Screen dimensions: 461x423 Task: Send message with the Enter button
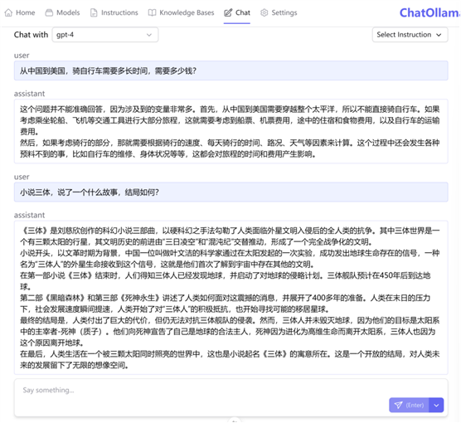(x=409, y=405)
